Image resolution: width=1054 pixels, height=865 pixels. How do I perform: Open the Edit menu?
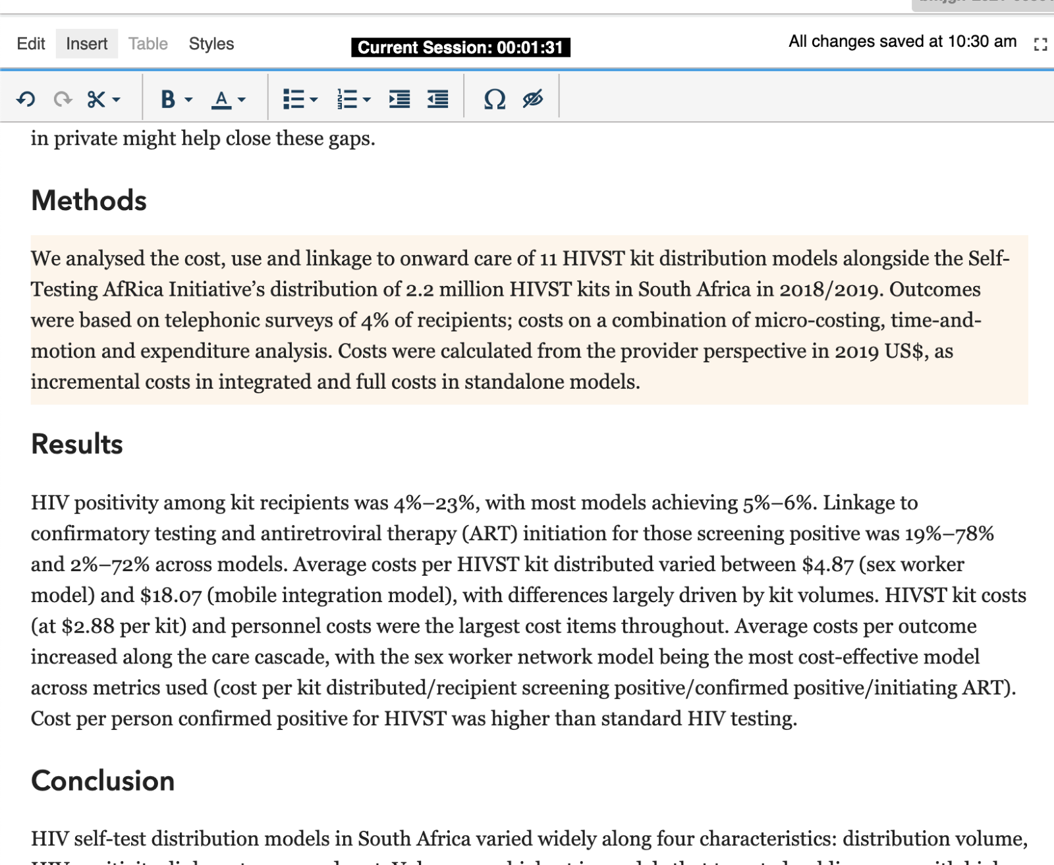pyautogui.click(x=31, y=44)
